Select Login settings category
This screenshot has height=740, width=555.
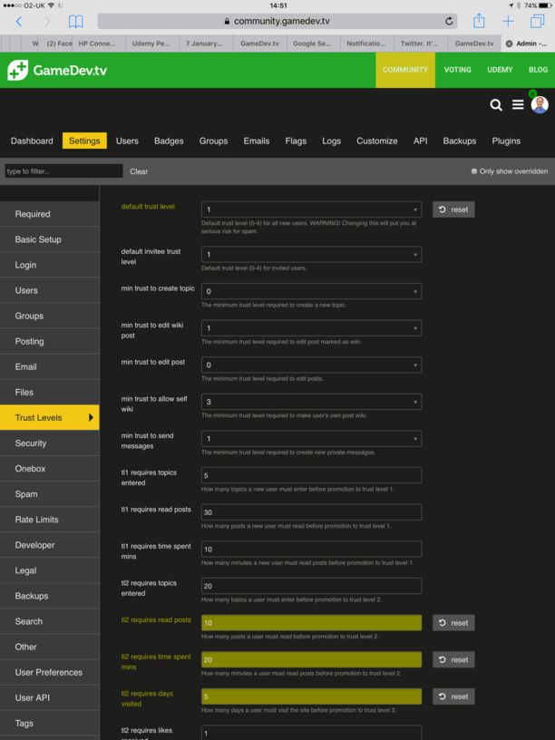pyautogui.click(x=50, y=265)
